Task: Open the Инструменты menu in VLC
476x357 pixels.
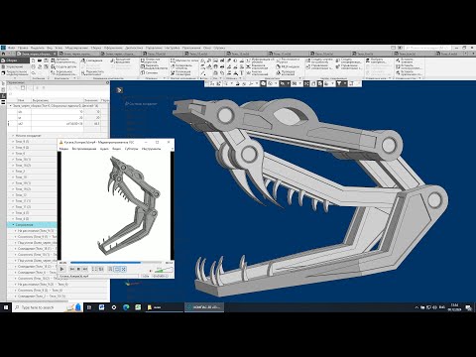Action: [x=151, y=149]
